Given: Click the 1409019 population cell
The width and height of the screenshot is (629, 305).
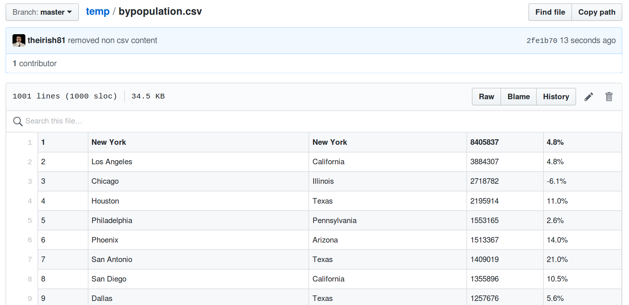Looking at the screenshot, I should coord(484,259).
